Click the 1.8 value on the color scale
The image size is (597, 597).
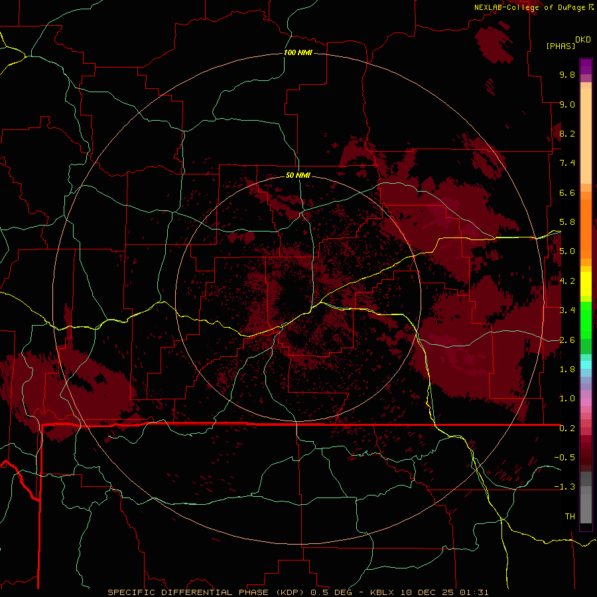pos(567,369)
